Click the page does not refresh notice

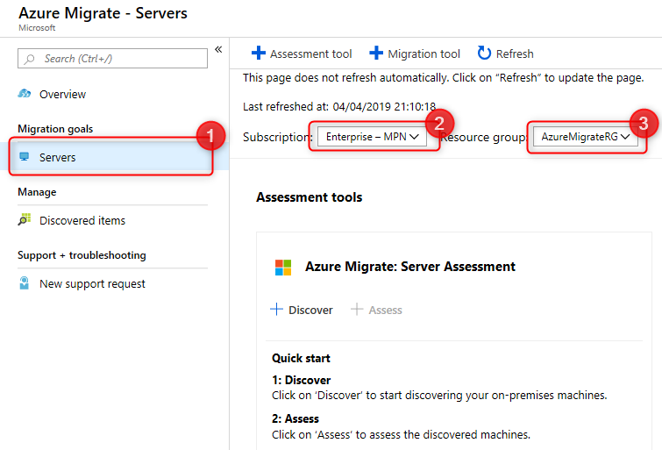[443, 78]
